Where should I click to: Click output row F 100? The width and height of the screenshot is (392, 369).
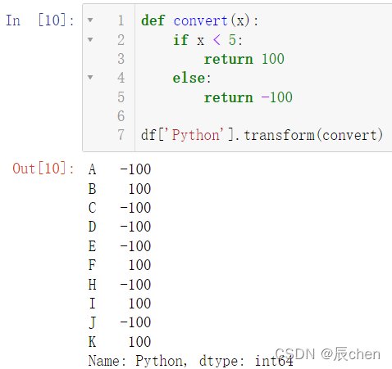point(120,265)
